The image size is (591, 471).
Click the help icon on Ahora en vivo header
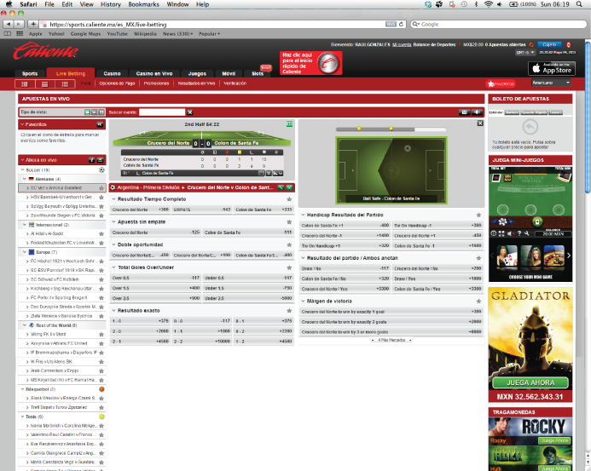[91, 160]
